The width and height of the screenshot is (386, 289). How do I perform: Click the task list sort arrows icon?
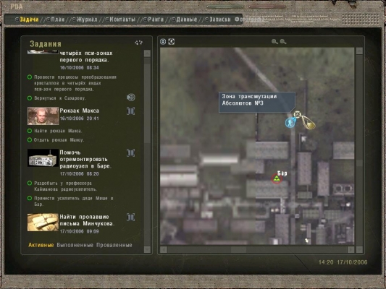[x=138, y=43]
